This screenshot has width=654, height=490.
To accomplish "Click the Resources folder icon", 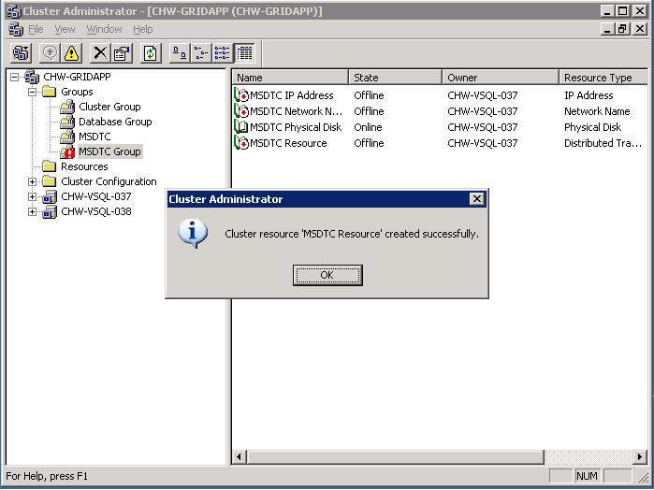I will pyautogui.click(x=50, y=166).
